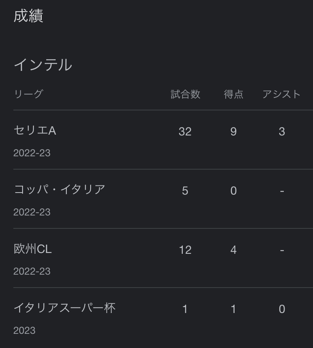
Task: Click the 2022-23 label under セリエA
Action: [x=32, y=153]
